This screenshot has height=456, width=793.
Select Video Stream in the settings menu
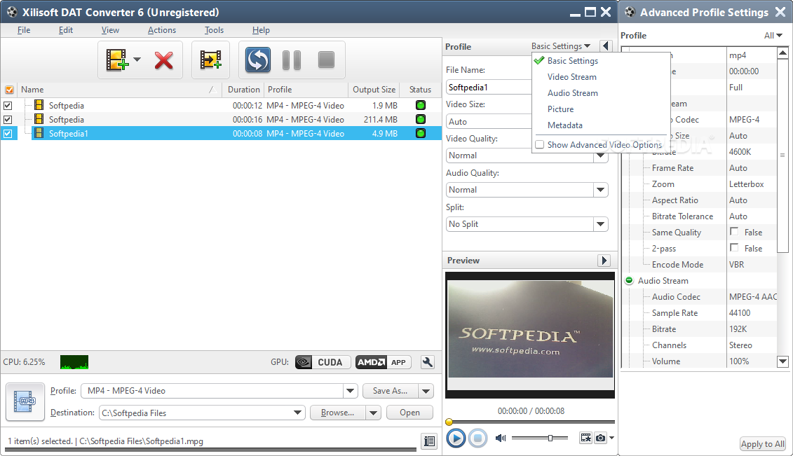pyautogui.click(x=572, y=77)
